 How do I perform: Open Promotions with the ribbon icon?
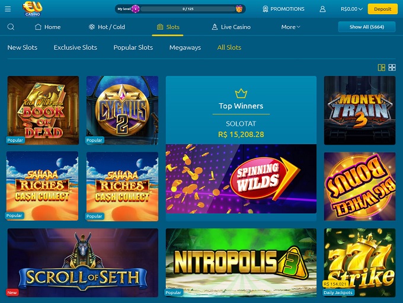[283, 9]
